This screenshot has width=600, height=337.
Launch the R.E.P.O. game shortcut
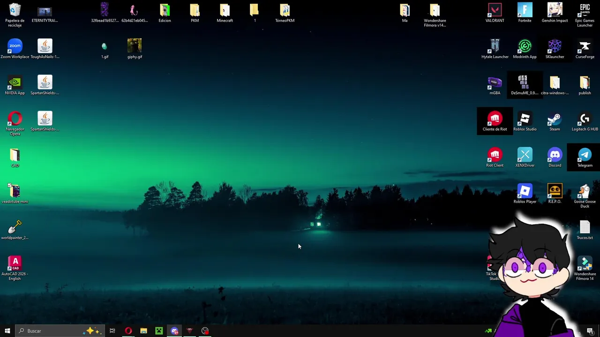click(555, 194)
